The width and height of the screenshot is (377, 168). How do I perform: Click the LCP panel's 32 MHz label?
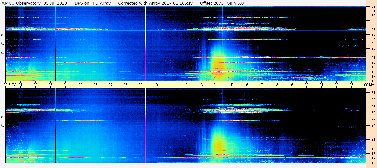click(373, 88)
